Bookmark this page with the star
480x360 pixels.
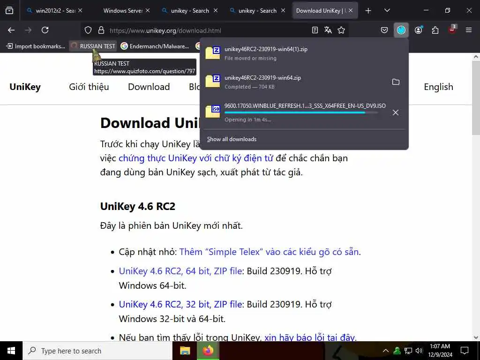tap(341, 30)
